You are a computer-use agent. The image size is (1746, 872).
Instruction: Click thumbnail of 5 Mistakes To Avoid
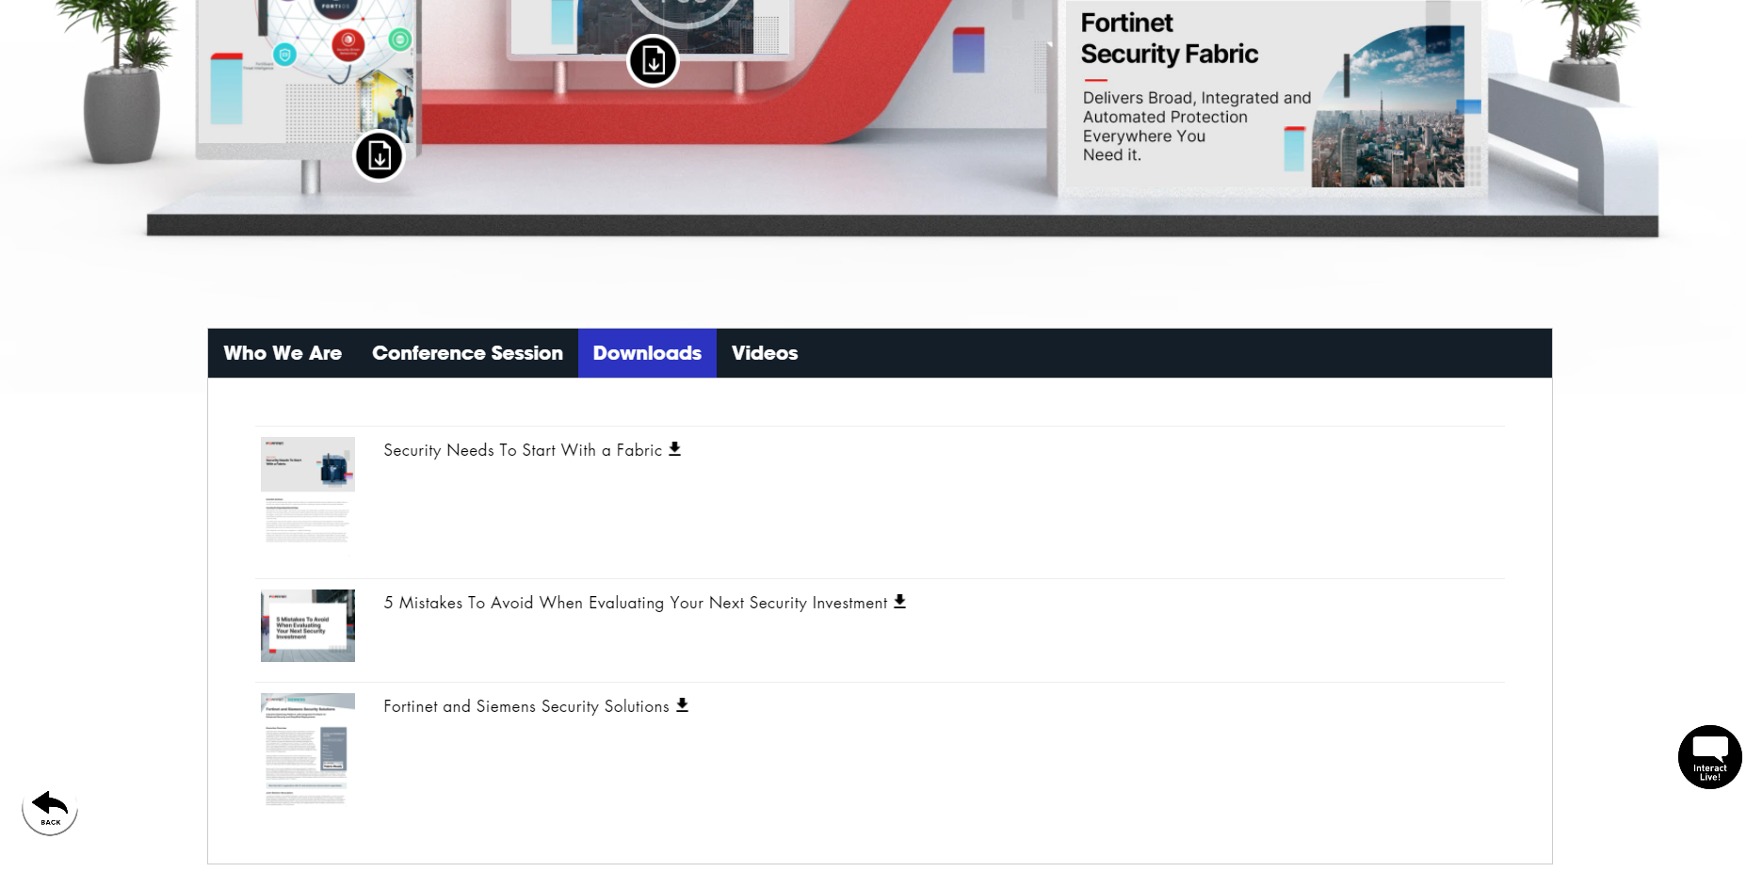(x=308, y=625)
